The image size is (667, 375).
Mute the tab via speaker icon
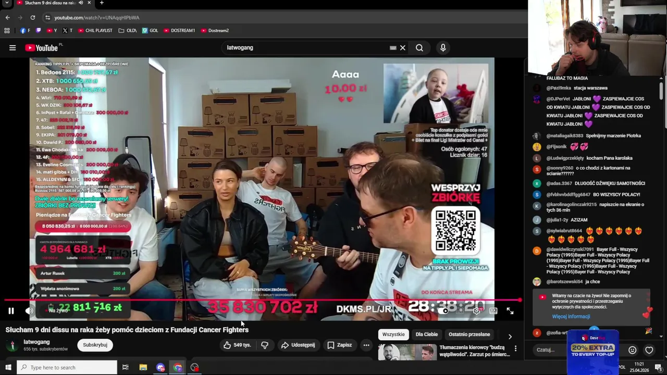[x=81, y=3]
